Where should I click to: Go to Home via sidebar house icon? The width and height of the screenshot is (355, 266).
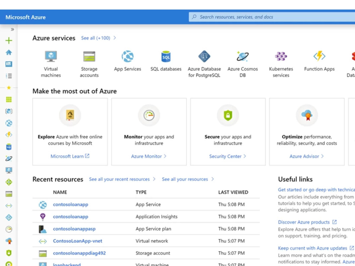click(x=9, y=52)
